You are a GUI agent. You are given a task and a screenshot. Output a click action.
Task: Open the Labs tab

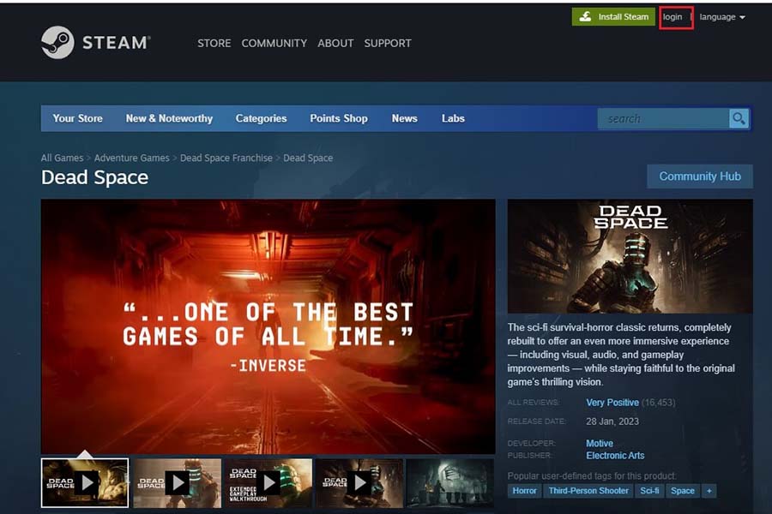click(453, 118)
